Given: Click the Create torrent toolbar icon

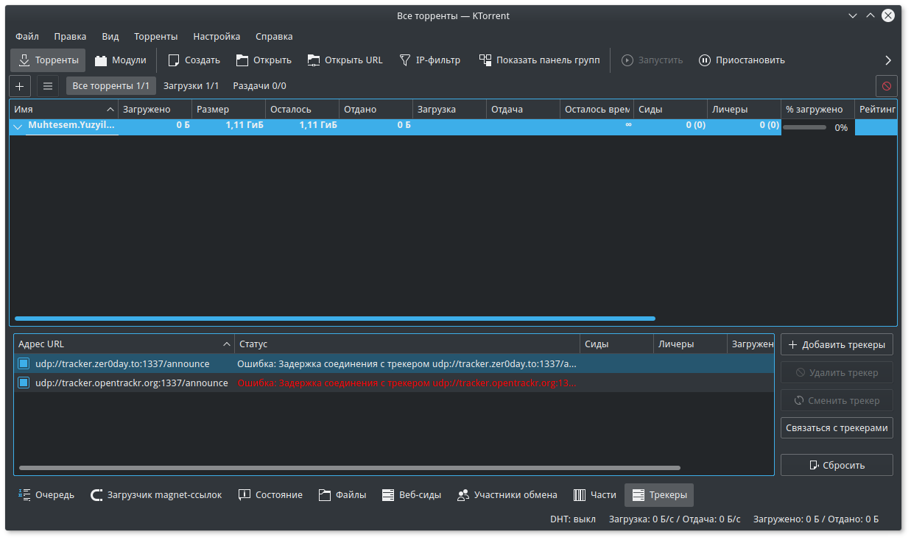Looking at the screenshot, I should click(174, 60).
